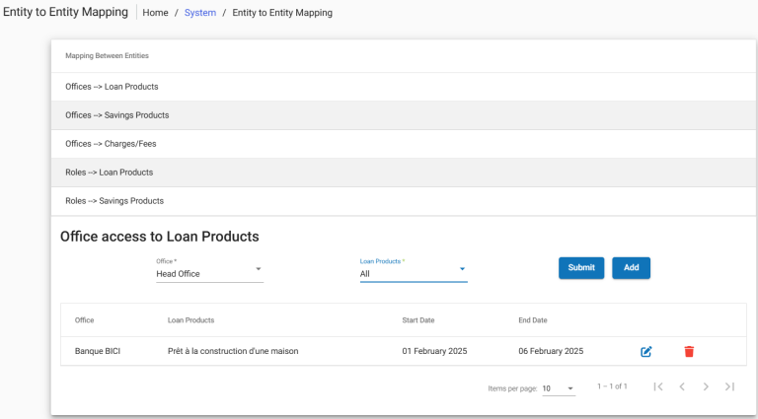Select Offices --> Savings Products mapping

click(116, 115)
